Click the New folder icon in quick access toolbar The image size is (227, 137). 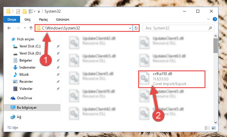(x=25, y=11)
